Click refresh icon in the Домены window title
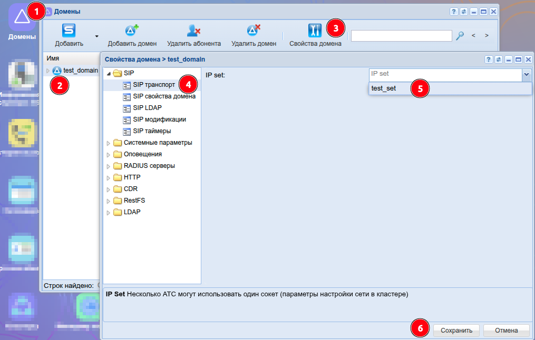 464,12
